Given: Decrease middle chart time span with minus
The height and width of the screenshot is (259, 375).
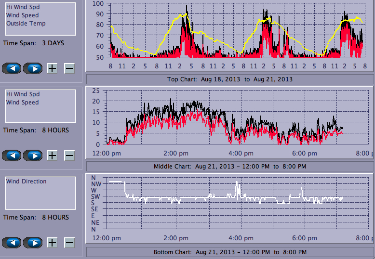Looking at the screenshot, I should click(69, 155).
